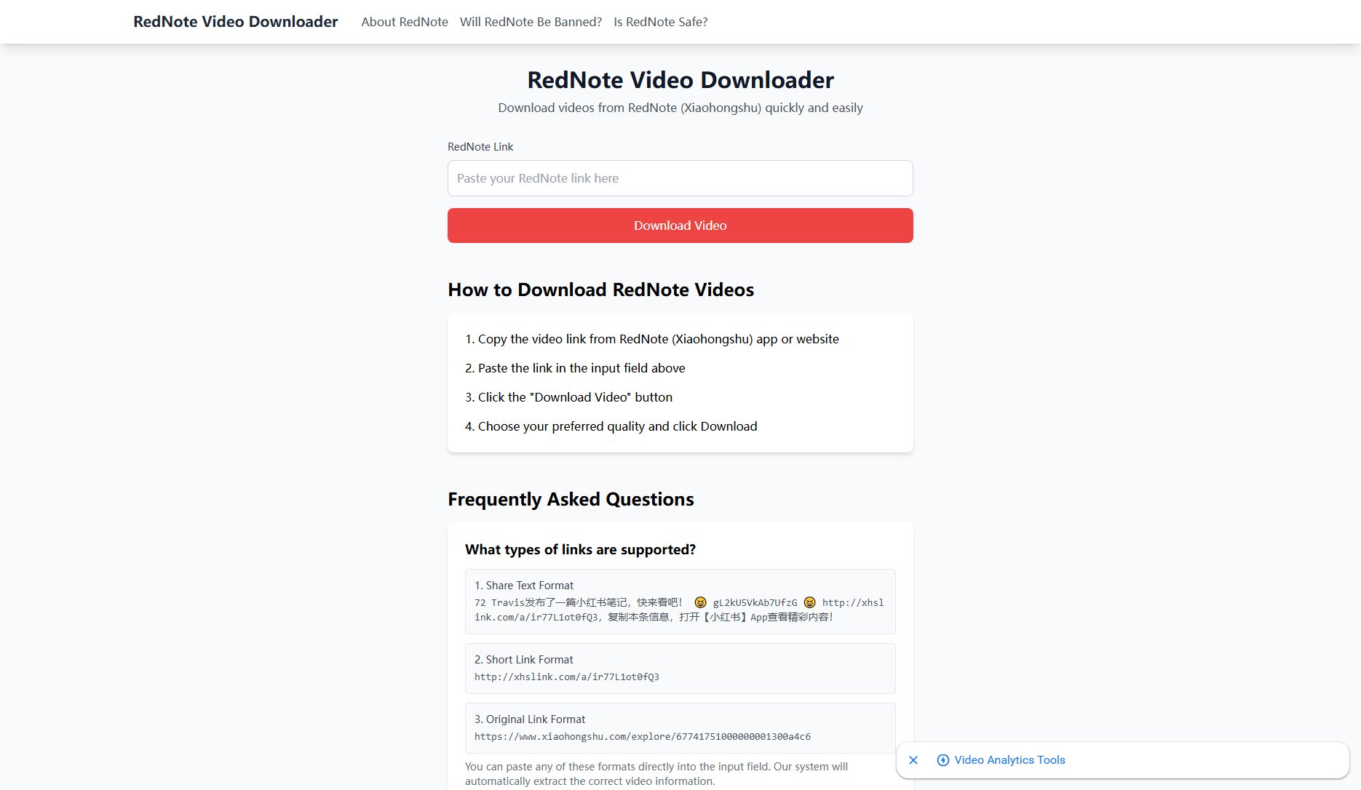Select the Short Link Format example URL

567,677
